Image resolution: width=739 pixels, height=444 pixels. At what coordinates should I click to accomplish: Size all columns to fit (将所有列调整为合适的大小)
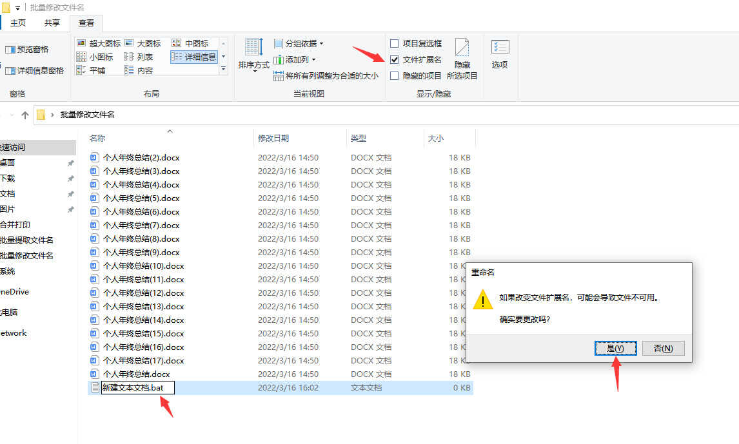326,76
